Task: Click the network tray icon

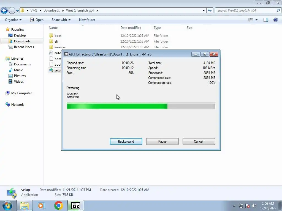Action: click(x=241, y=206)
